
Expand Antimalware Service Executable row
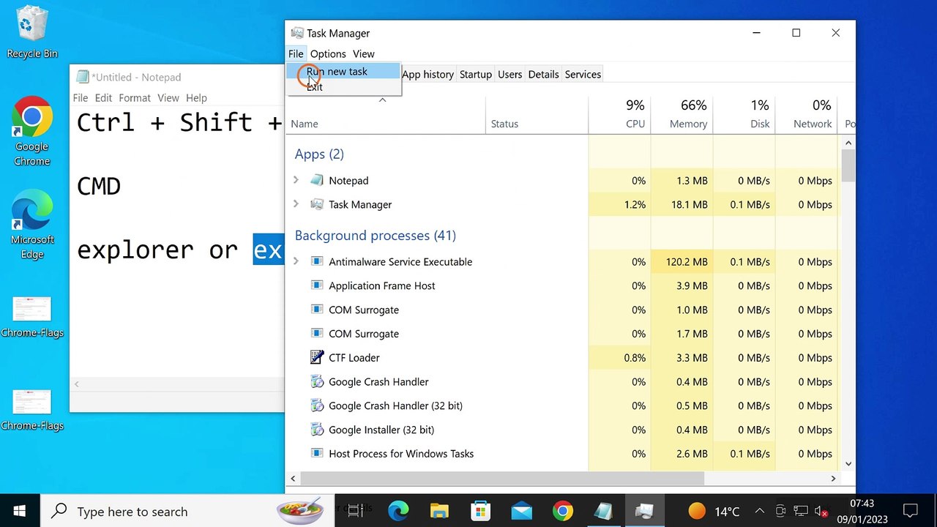296,261
